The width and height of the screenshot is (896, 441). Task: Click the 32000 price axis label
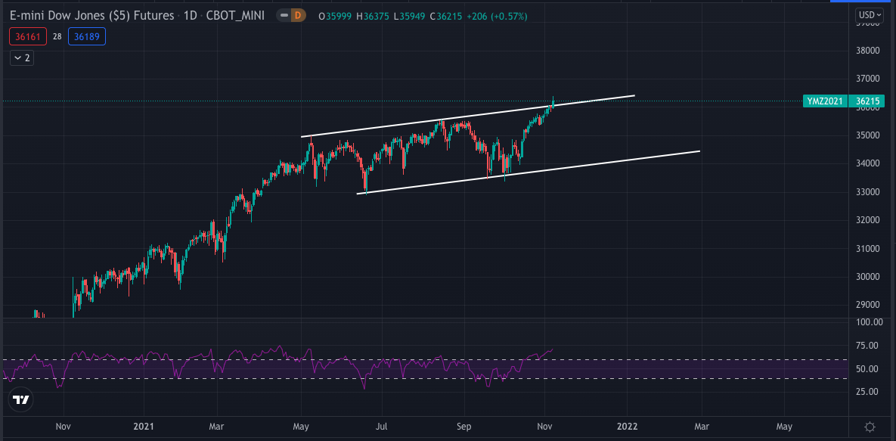click(x=867, y=219)
